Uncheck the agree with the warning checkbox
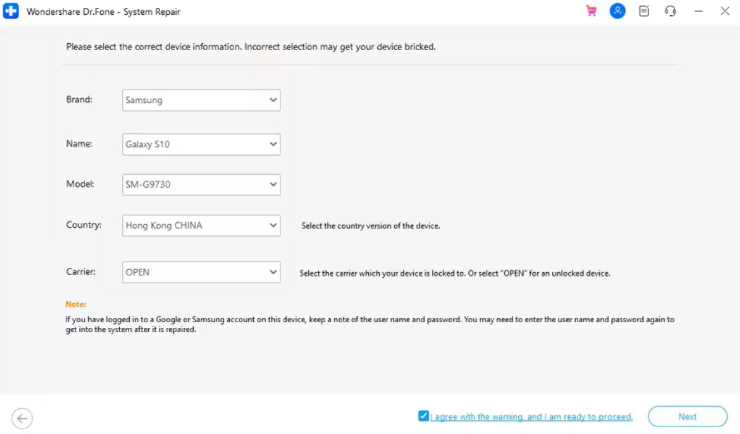 (x=423, y=416)
